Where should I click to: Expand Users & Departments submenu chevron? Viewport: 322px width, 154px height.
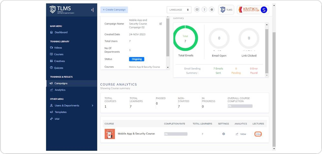point(92,106)
